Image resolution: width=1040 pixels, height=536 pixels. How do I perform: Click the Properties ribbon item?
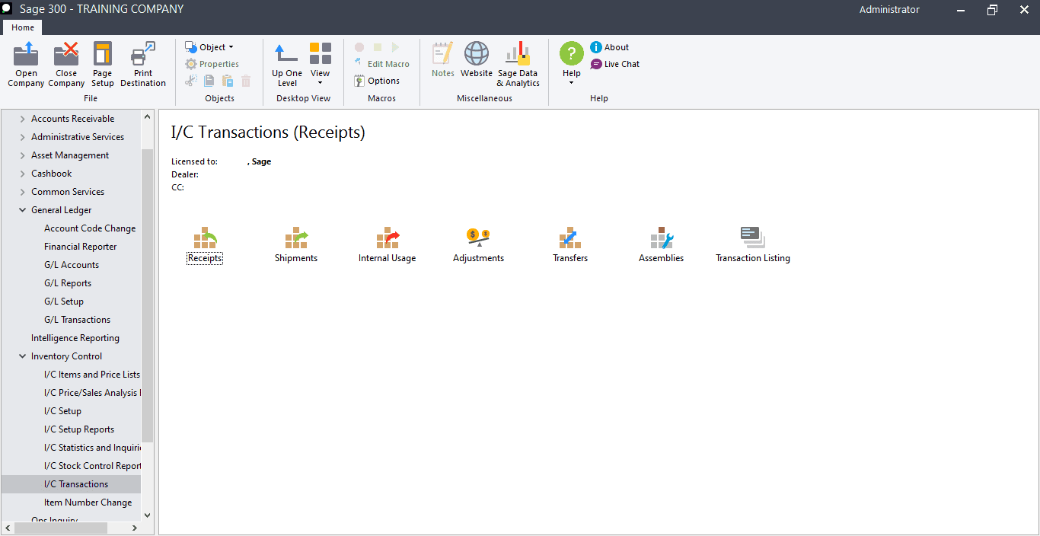[212, 64]
